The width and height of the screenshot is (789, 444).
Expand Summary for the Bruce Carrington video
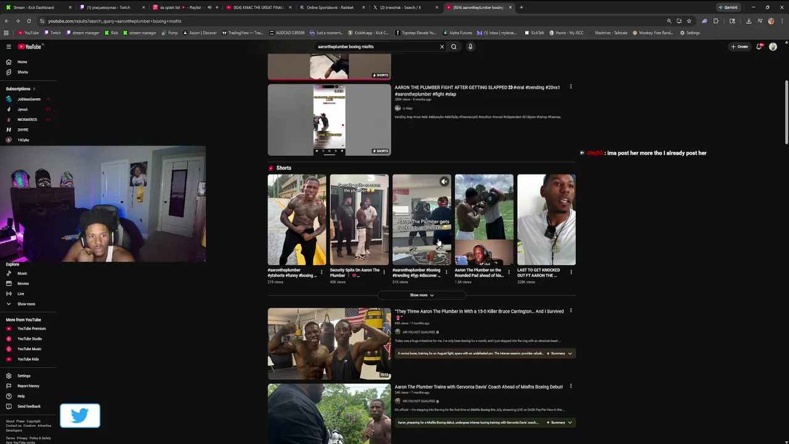coord(560,353)
